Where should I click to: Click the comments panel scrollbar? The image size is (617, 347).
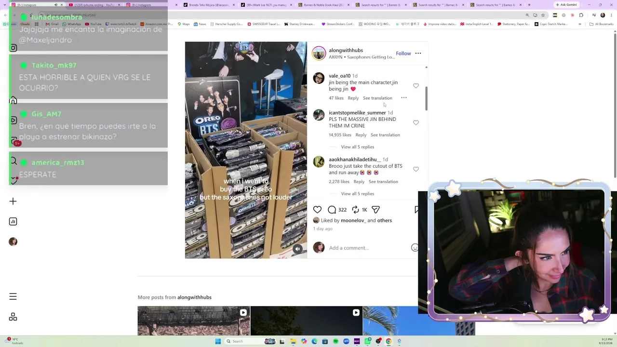pyautogui.click(x=426, y=99)
